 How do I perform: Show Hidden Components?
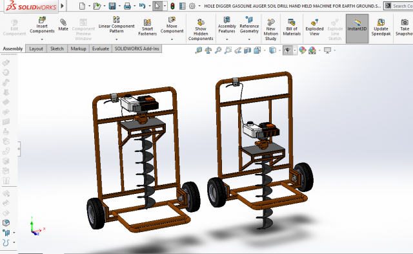[x=201, y=30]
